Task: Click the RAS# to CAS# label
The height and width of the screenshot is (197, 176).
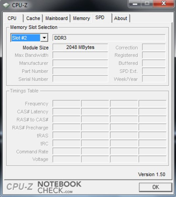Action: click(33, 120)
